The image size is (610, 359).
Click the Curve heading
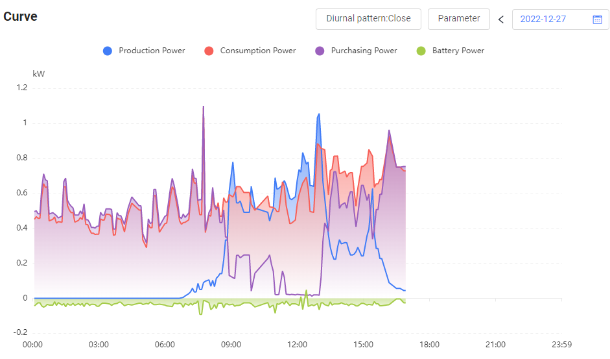[20, 17]
